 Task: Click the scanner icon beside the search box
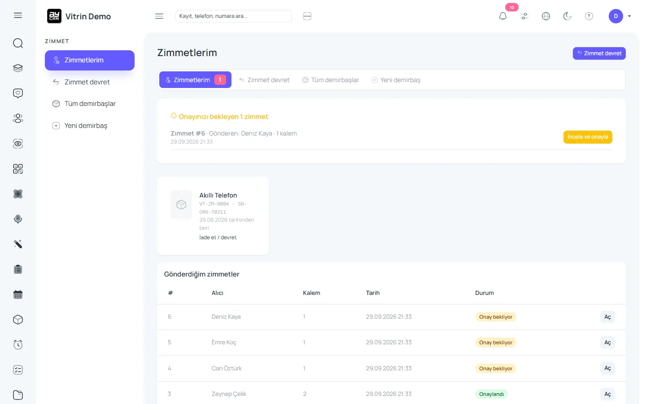307,16
